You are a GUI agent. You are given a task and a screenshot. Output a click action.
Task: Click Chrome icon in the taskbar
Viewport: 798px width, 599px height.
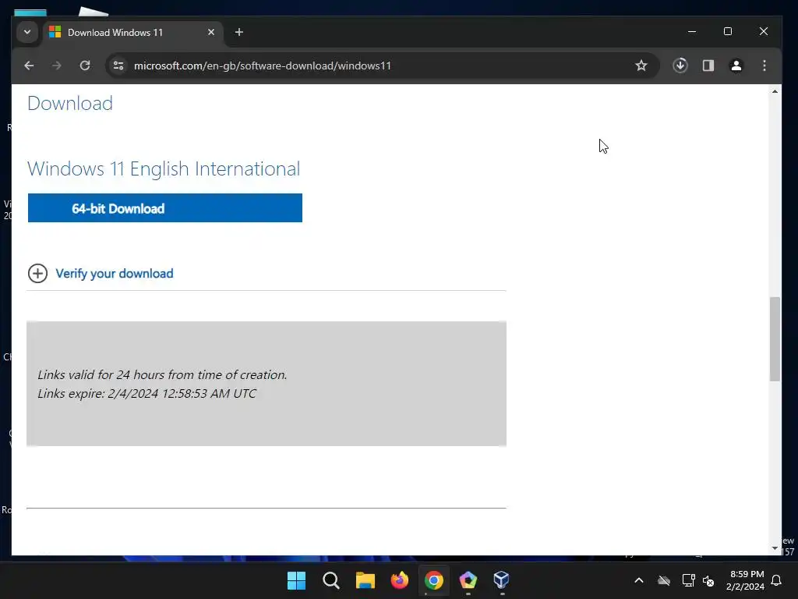click(x=433, y=580)
